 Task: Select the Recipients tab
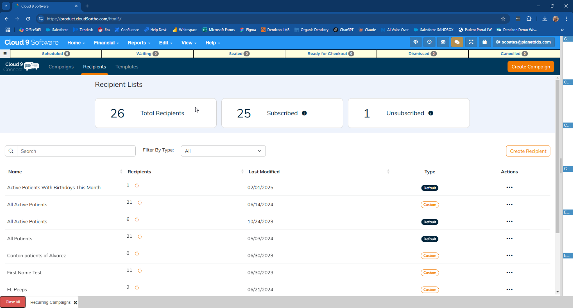click(x=95, y=67)
